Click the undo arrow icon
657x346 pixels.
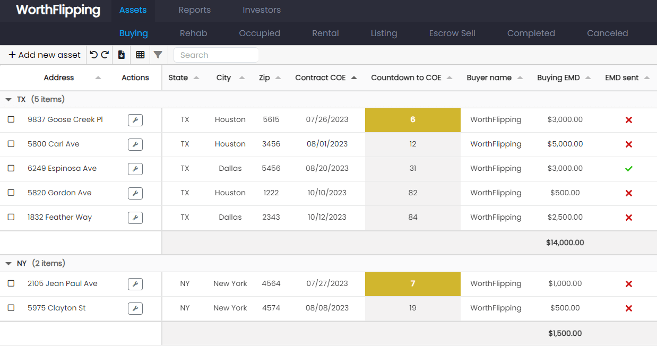coord(94,55)
